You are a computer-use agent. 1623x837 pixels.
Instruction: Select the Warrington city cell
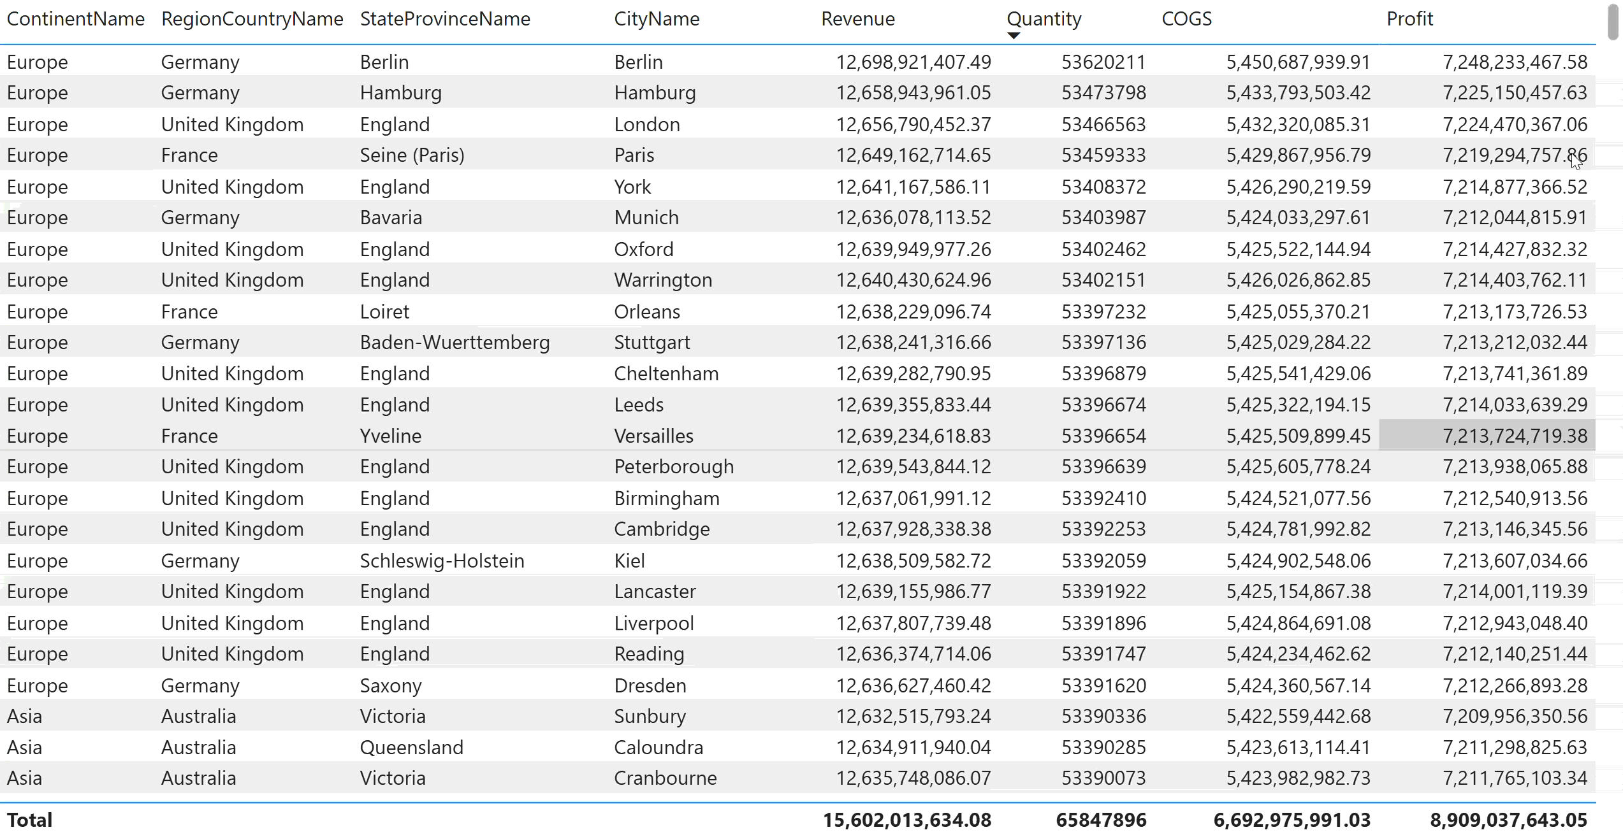(x=663, y=280)
